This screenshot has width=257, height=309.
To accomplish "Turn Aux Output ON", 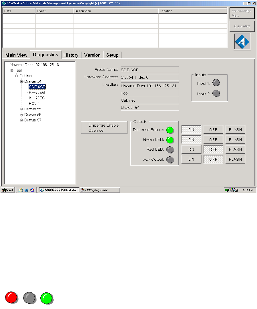I will click(191, 159).
